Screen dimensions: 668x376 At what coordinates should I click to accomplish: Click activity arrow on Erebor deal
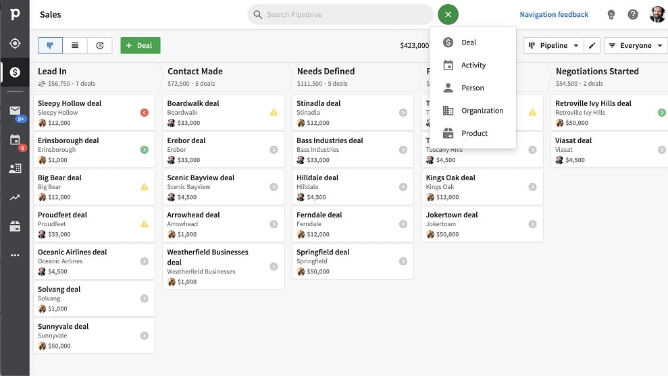tap(274, 150)
